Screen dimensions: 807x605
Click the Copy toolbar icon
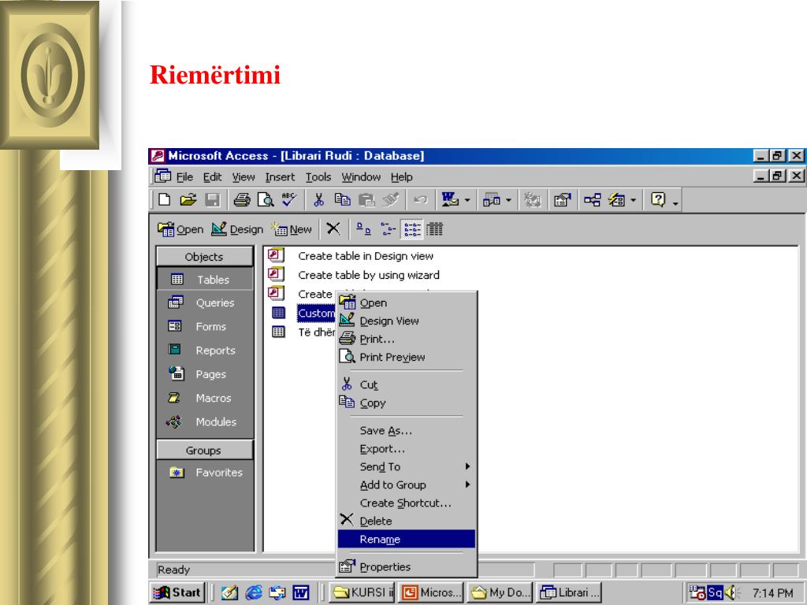coord(342,199)
